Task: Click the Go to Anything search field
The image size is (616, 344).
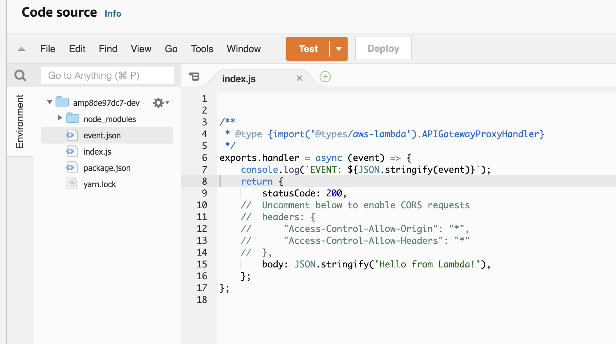Action: point(107,75)
